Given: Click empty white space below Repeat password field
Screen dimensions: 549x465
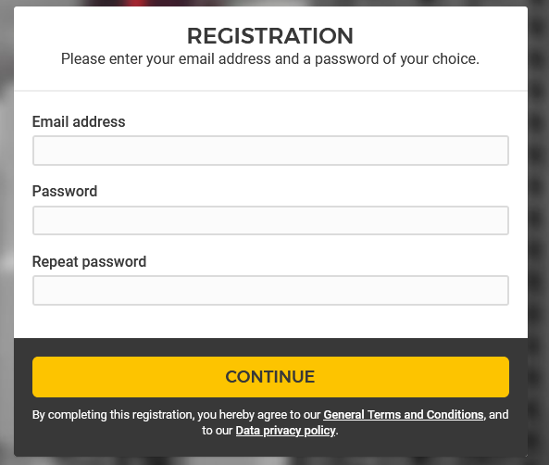Looking at the screenshot, I should (x=270, y=321).
